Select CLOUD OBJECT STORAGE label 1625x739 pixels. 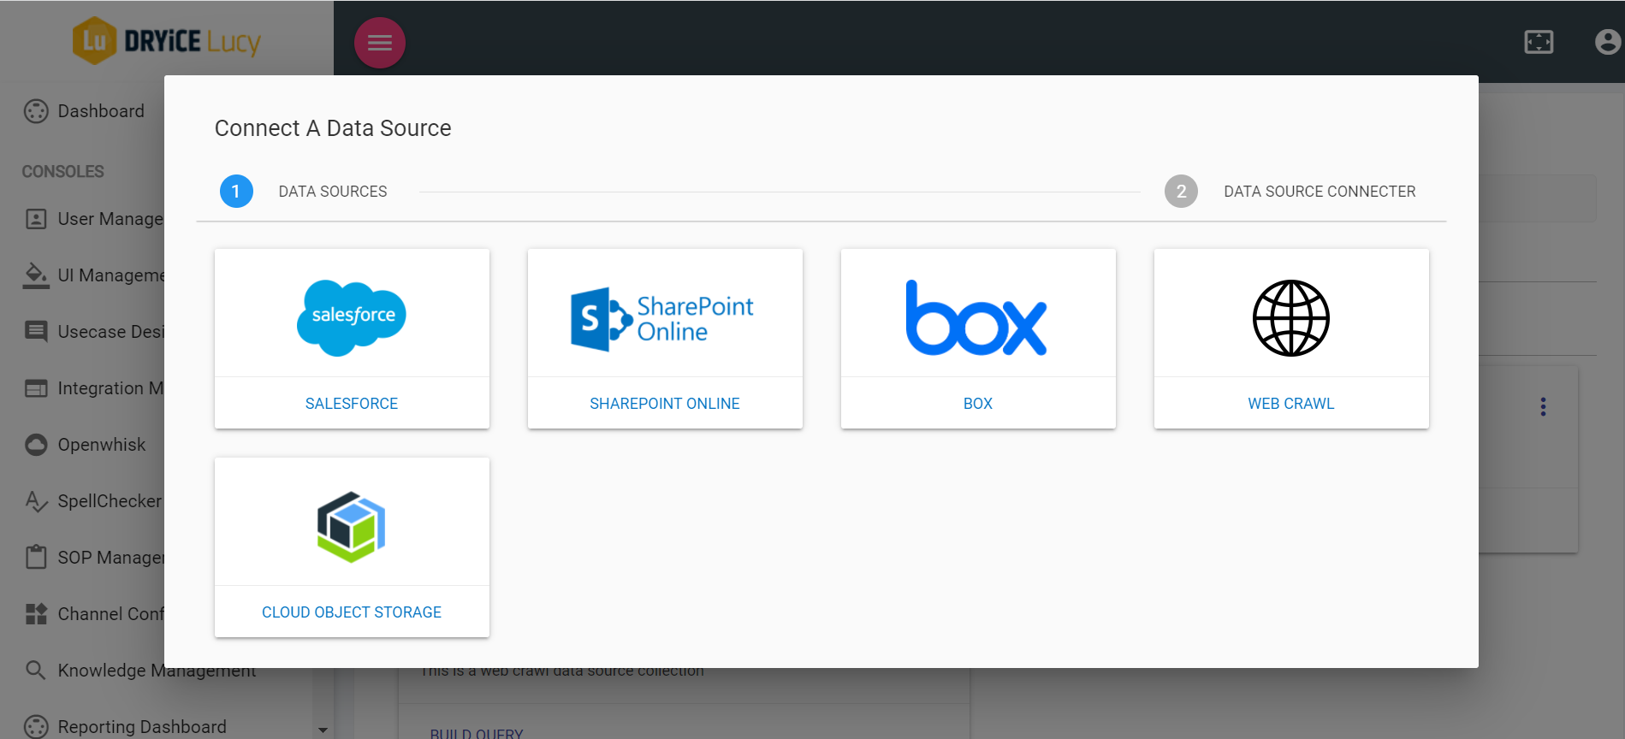352,612
